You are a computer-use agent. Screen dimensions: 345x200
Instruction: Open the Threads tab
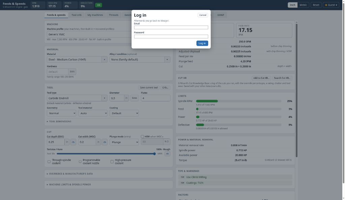click(114, 15)
